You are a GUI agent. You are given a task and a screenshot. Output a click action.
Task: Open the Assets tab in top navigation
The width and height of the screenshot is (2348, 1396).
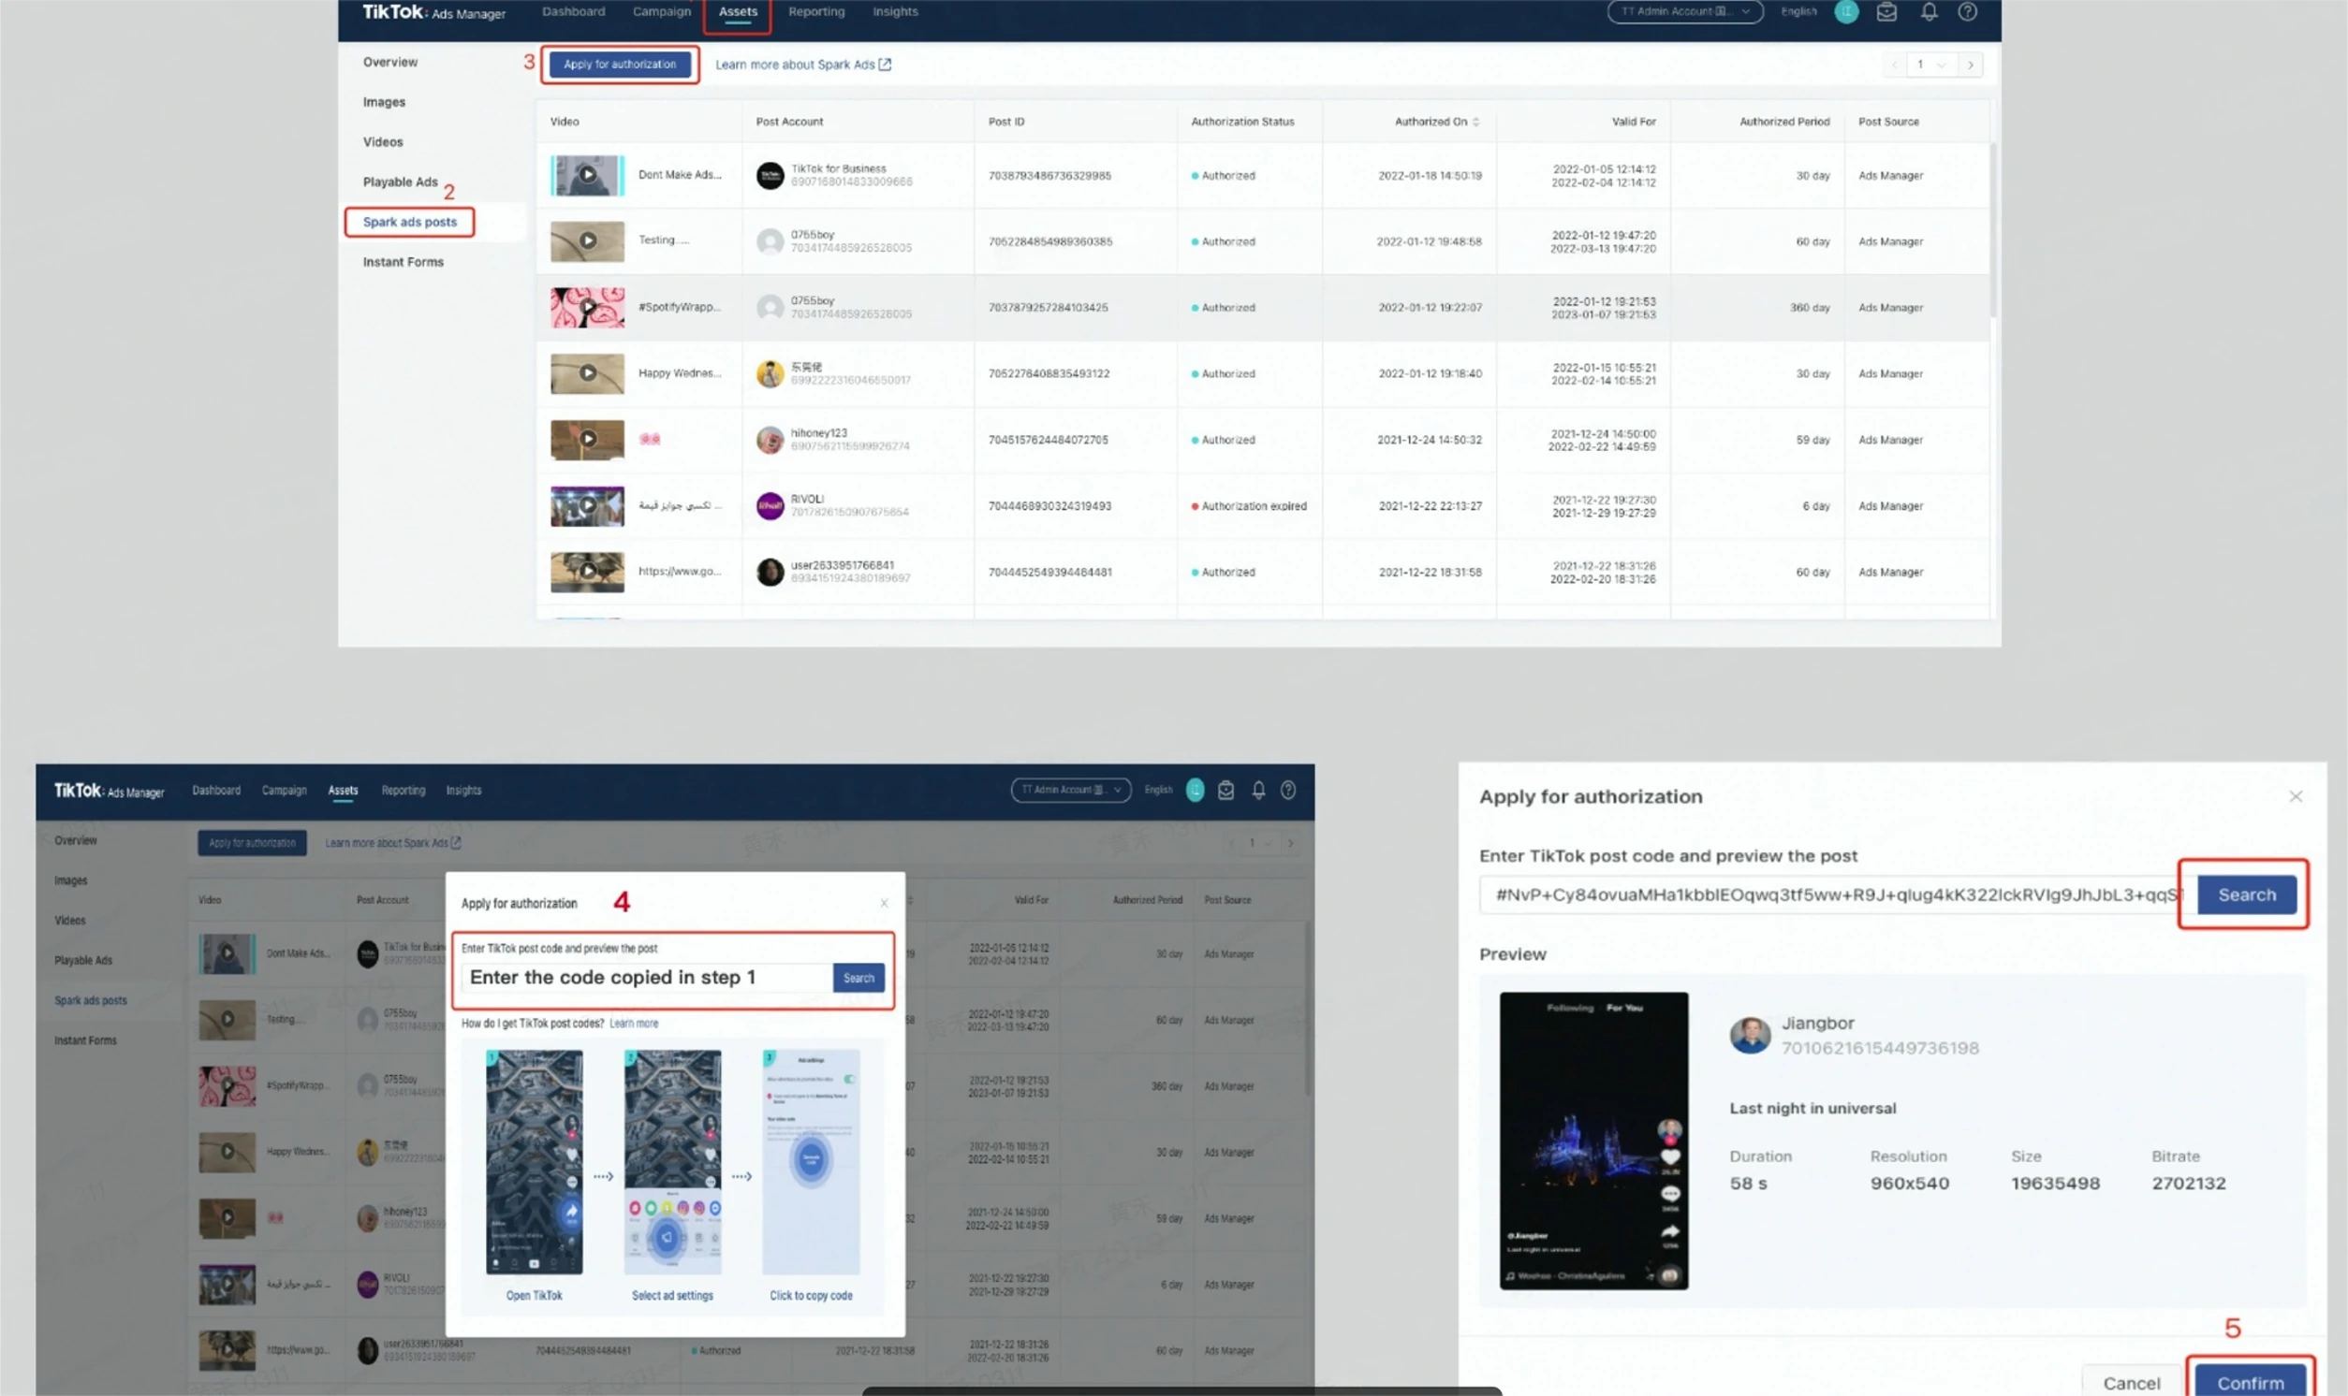click(x=738, y=12)
